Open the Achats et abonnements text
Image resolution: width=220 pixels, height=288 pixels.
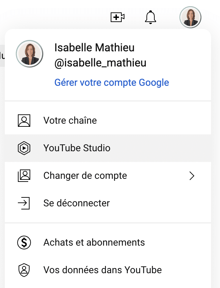[x=94, y=242]
